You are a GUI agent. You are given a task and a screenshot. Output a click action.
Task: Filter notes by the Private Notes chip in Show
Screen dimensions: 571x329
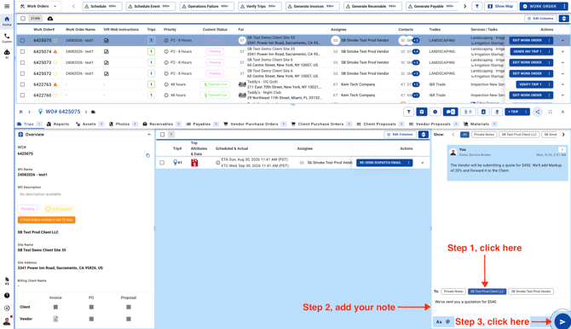point(483,135)
